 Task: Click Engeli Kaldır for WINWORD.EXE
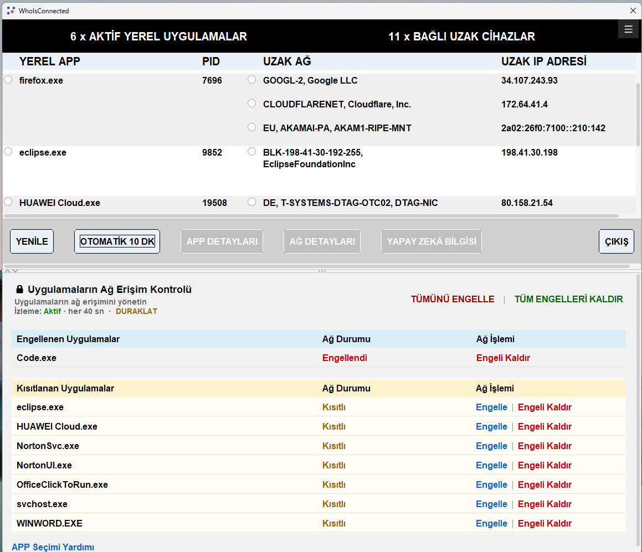point(545,523)
